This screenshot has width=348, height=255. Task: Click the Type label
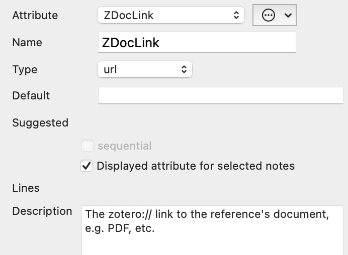pos(25,70)
